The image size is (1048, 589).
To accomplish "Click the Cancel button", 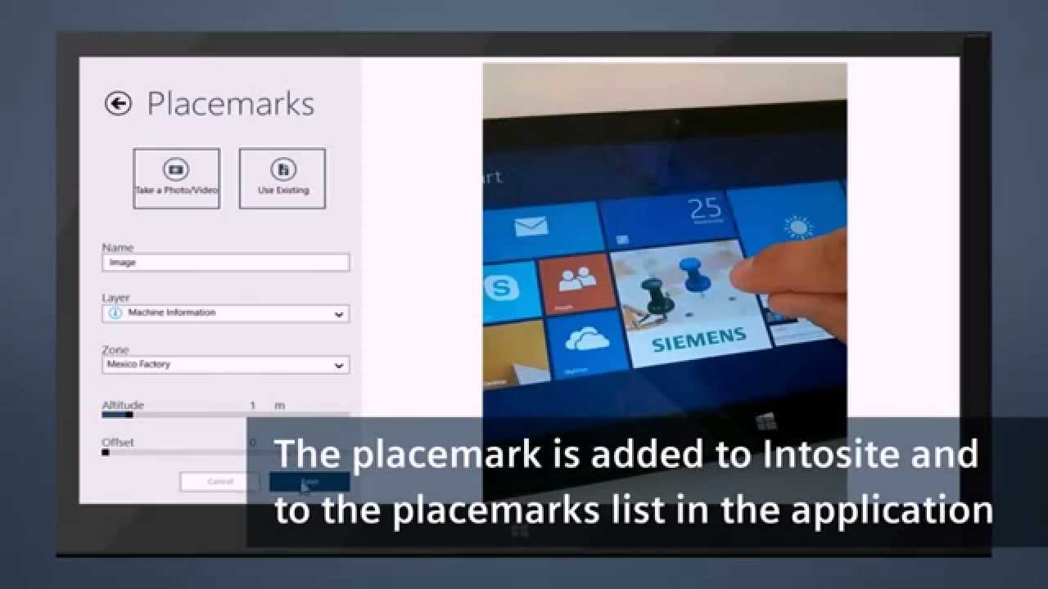I will (219, 482).
